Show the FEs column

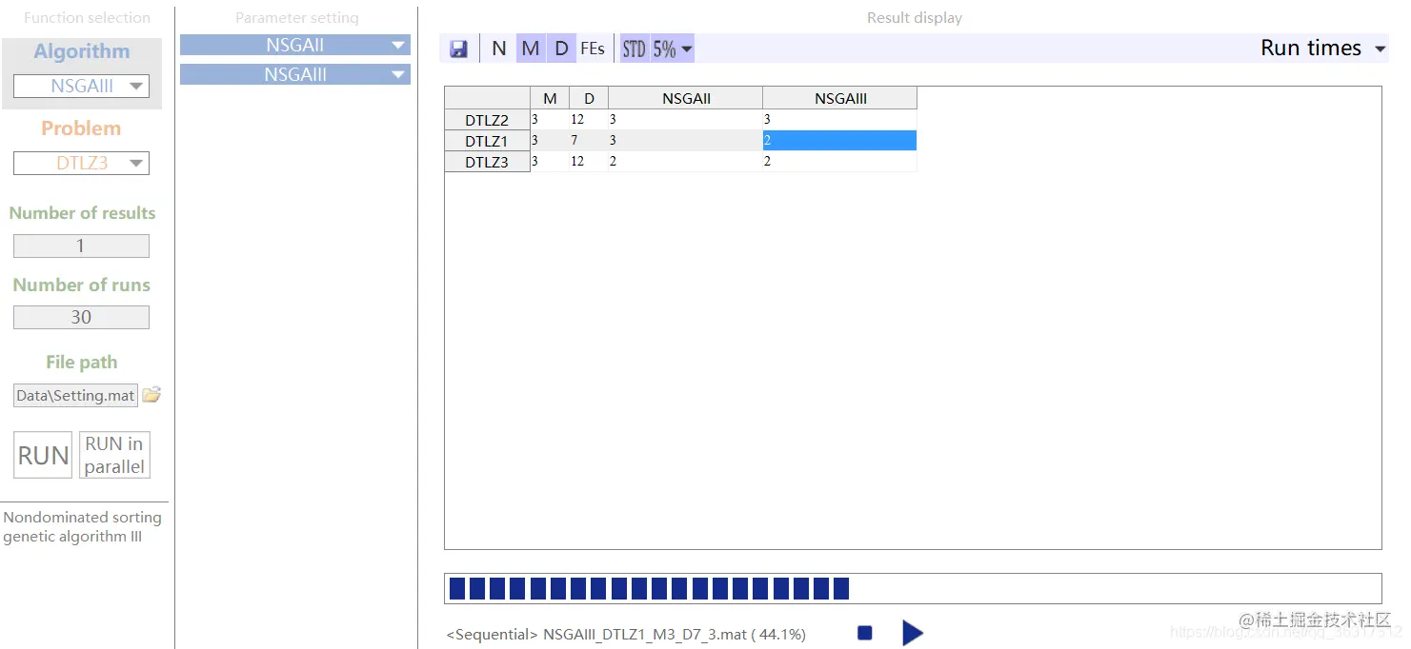[x=593, y=48]
